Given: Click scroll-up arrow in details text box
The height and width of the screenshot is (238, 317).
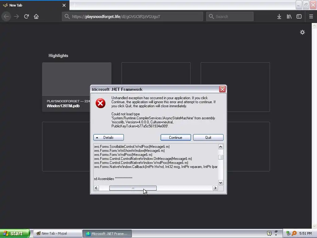Looking at the screenshot, I should (220, 147).
